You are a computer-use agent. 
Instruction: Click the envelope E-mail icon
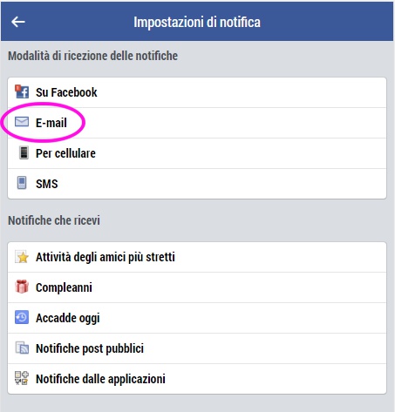click(x=22, y=122)
